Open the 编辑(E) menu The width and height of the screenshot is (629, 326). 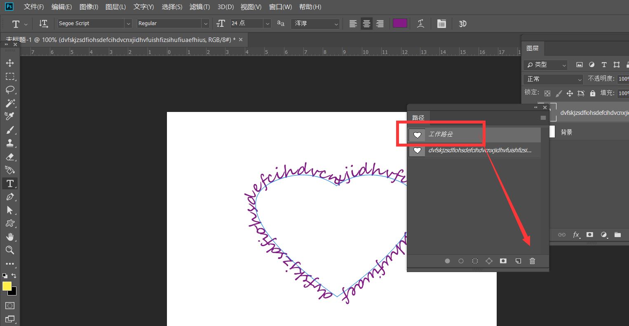[x=61, y=7]
